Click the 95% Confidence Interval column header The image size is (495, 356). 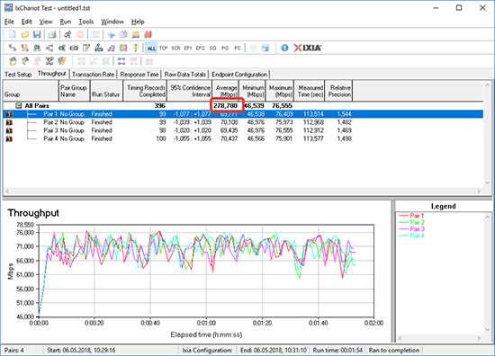click(x=190, y=91)
